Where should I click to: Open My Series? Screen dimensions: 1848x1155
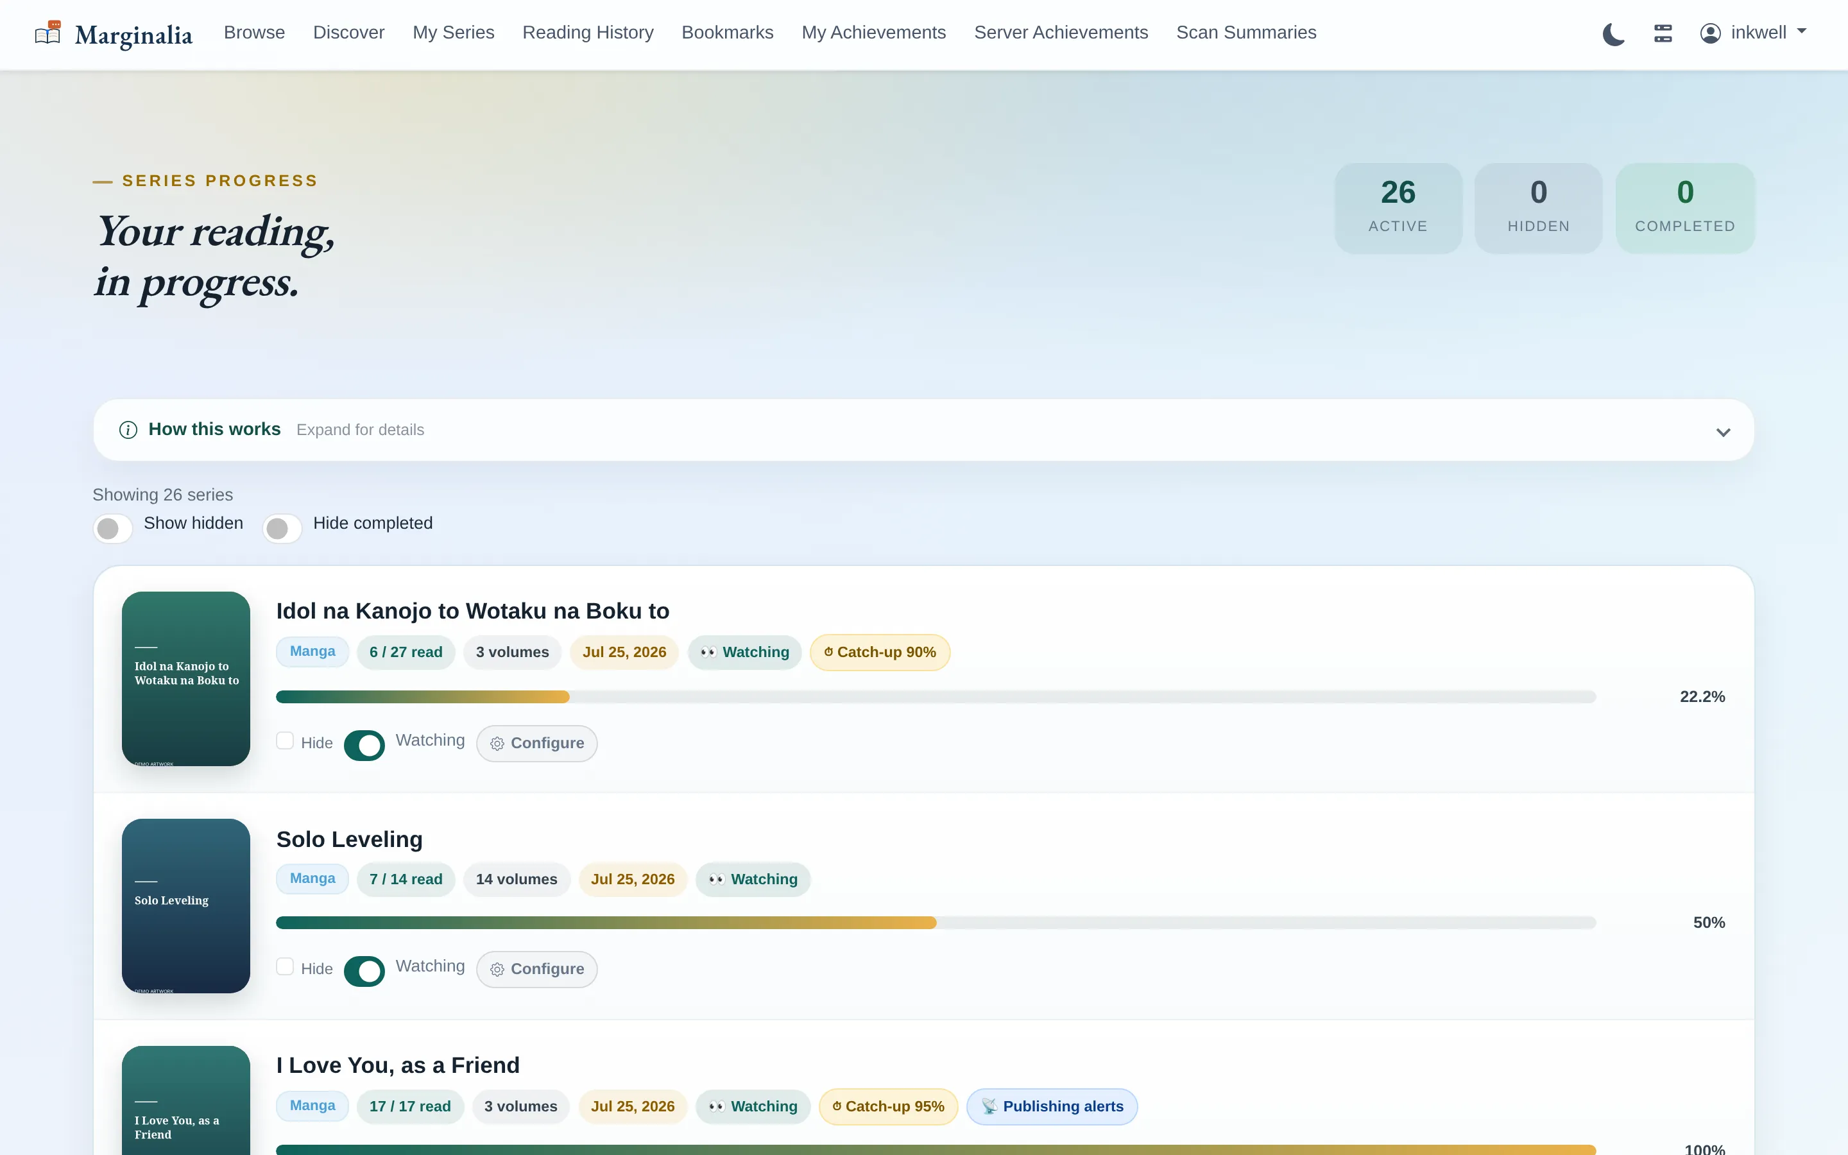click(454, 33)
